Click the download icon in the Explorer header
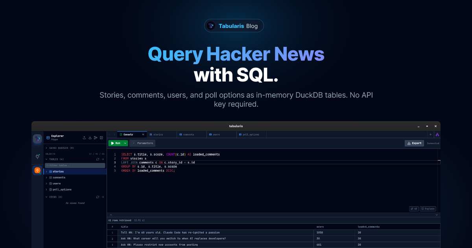Viewport: 472px width, 248px height. click(90, 138)
